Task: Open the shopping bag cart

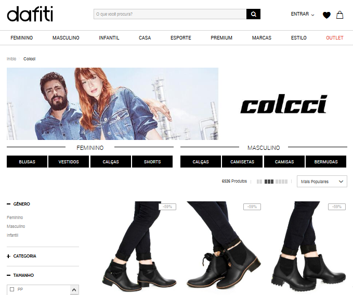Action: pos(340,15)
